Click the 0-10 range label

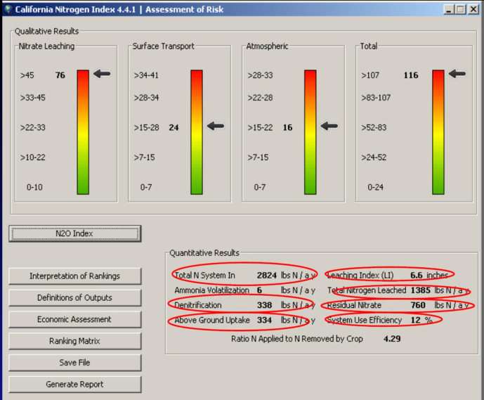[x=34, y=188]
